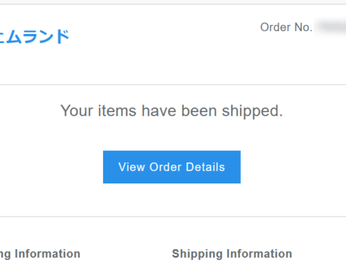Click the word 'Order' on the blue button
This screenshot has width=346, height=265.
[165, 167]
